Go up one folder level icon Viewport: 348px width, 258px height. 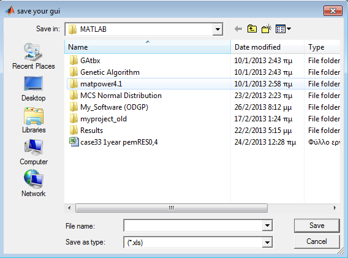(252, 29)
